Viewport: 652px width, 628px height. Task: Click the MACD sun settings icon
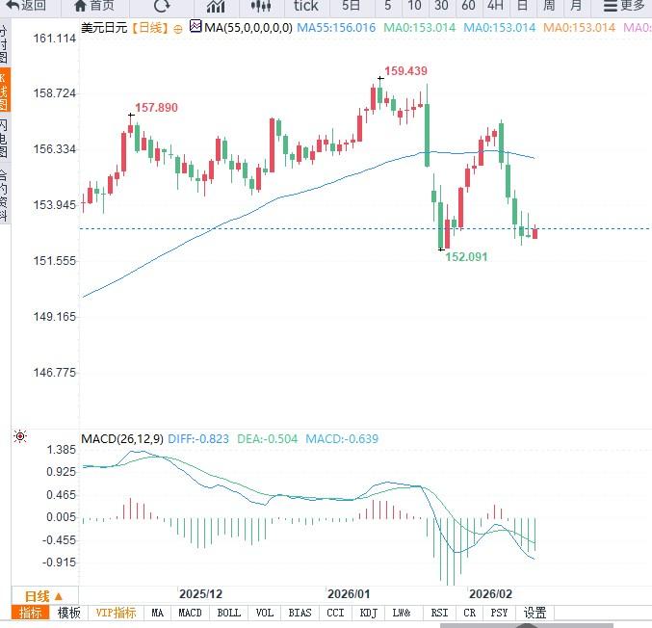pyautogui.click(x=19, y=437)
